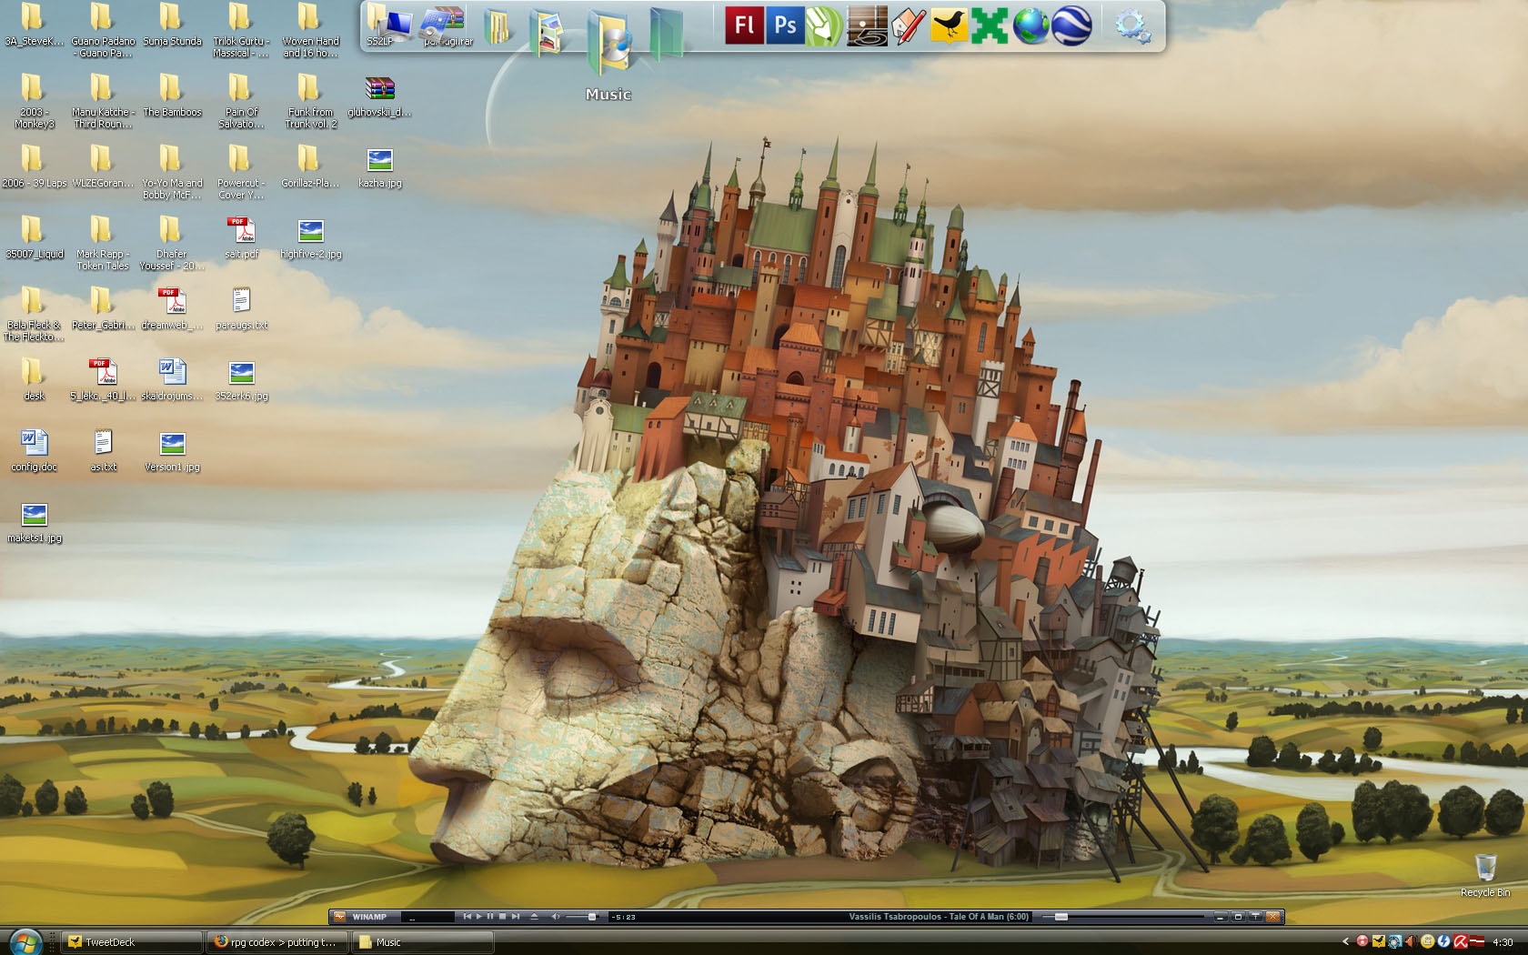Open SketchUp house-and-pencil dock icon
Image resolution: width=1528 pixels, height=955 pixels.
pyautogui.click(x=908, y=25)
